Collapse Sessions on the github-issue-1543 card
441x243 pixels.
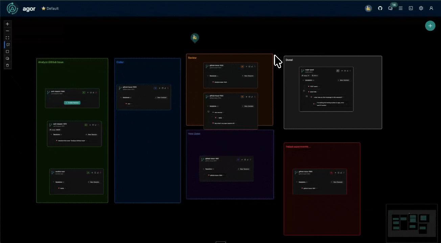click(x=122, y=98)
